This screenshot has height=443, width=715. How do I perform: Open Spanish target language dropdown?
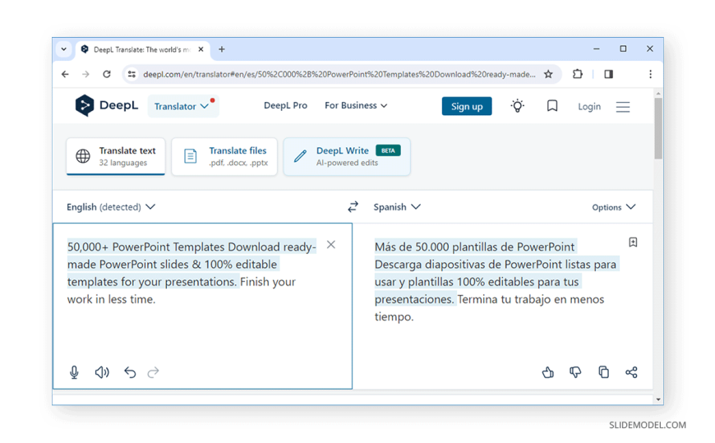(397, 207)
